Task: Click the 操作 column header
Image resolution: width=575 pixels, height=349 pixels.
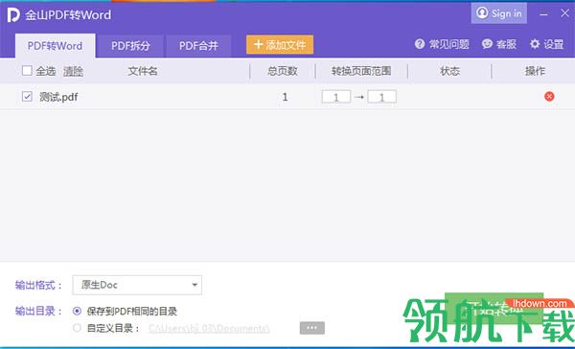Action: [x=535, y=71]
